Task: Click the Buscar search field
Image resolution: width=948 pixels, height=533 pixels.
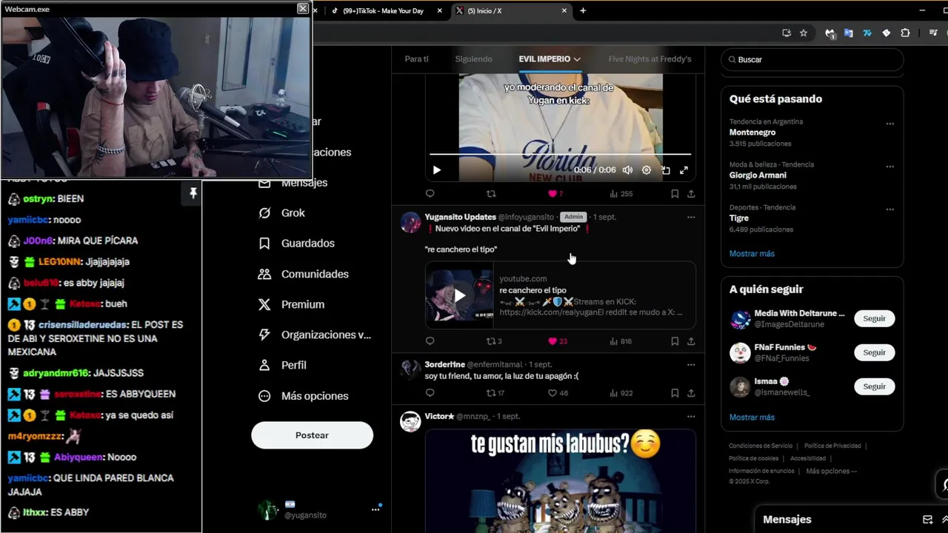Action: click(812, 59)
